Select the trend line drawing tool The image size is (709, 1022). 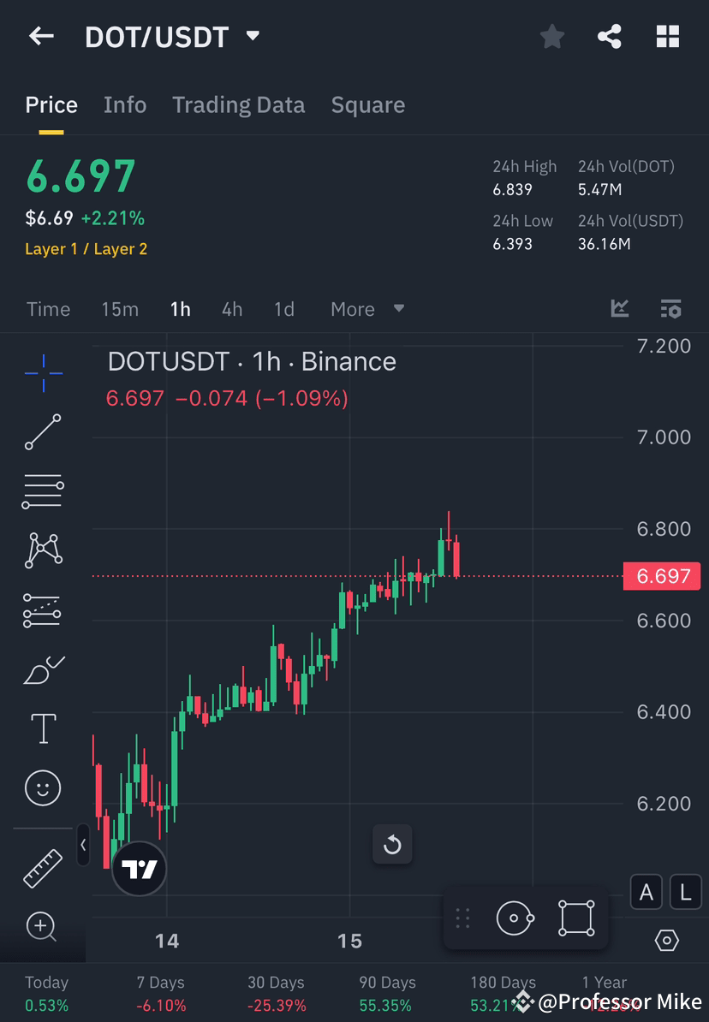click(x=43, y=432)
